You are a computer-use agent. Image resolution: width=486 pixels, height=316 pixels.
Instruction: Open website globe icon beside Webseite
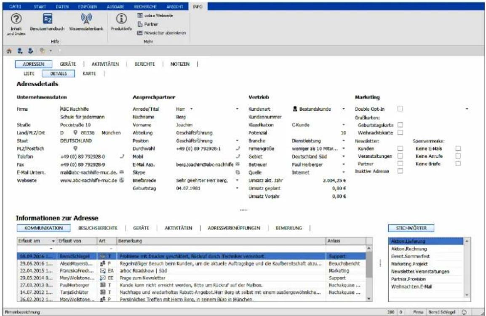point(122,180)
